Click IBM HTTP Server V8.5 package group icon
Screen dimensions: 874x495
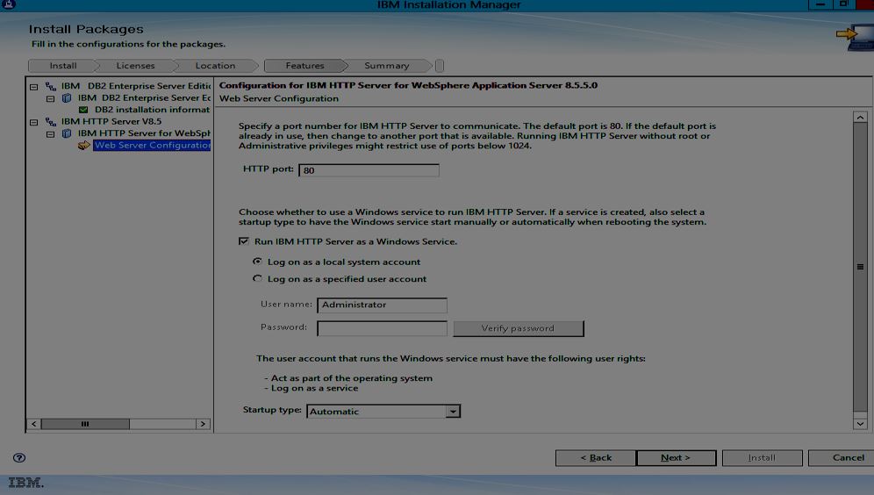pos(51,121)
